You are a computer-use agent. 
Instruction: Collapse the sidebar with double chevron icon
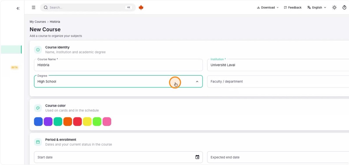(x=18, y=8)
